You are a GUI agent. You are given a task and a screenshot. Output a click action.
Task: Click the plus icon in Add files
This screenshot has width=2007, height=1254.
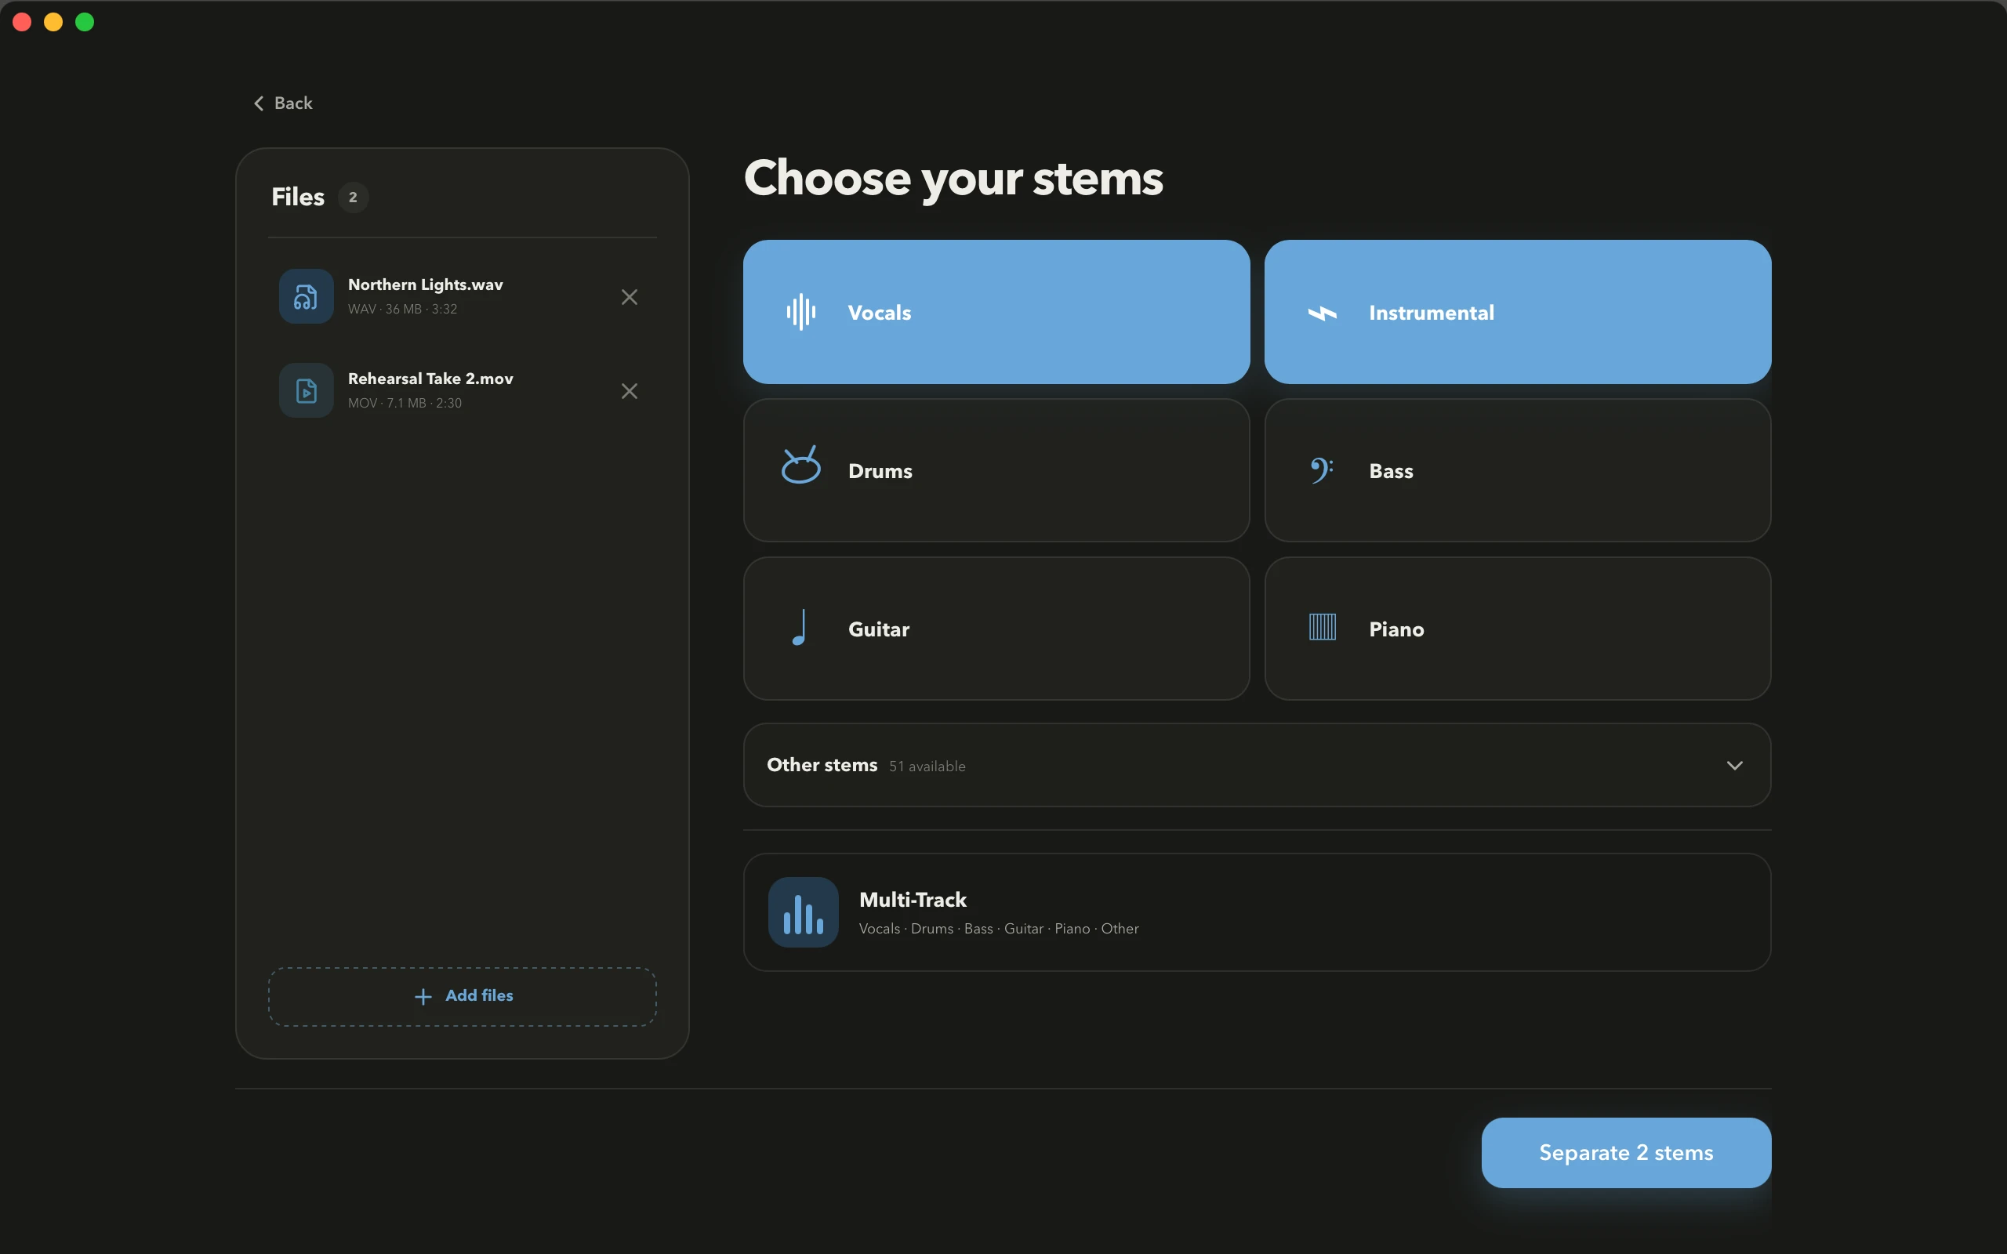point(423,996)
